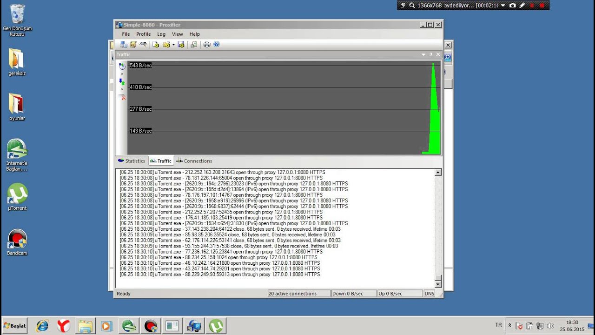
Task: Open the Yandex browser taskbar icon
Action: click(63, 326)
